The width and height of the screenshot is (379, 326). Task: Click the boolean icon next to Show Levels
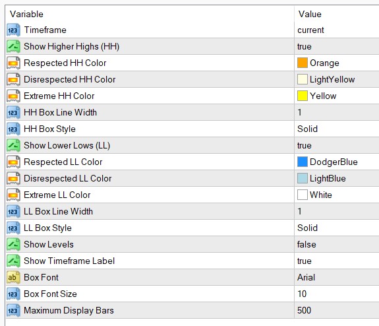point(13,244)
